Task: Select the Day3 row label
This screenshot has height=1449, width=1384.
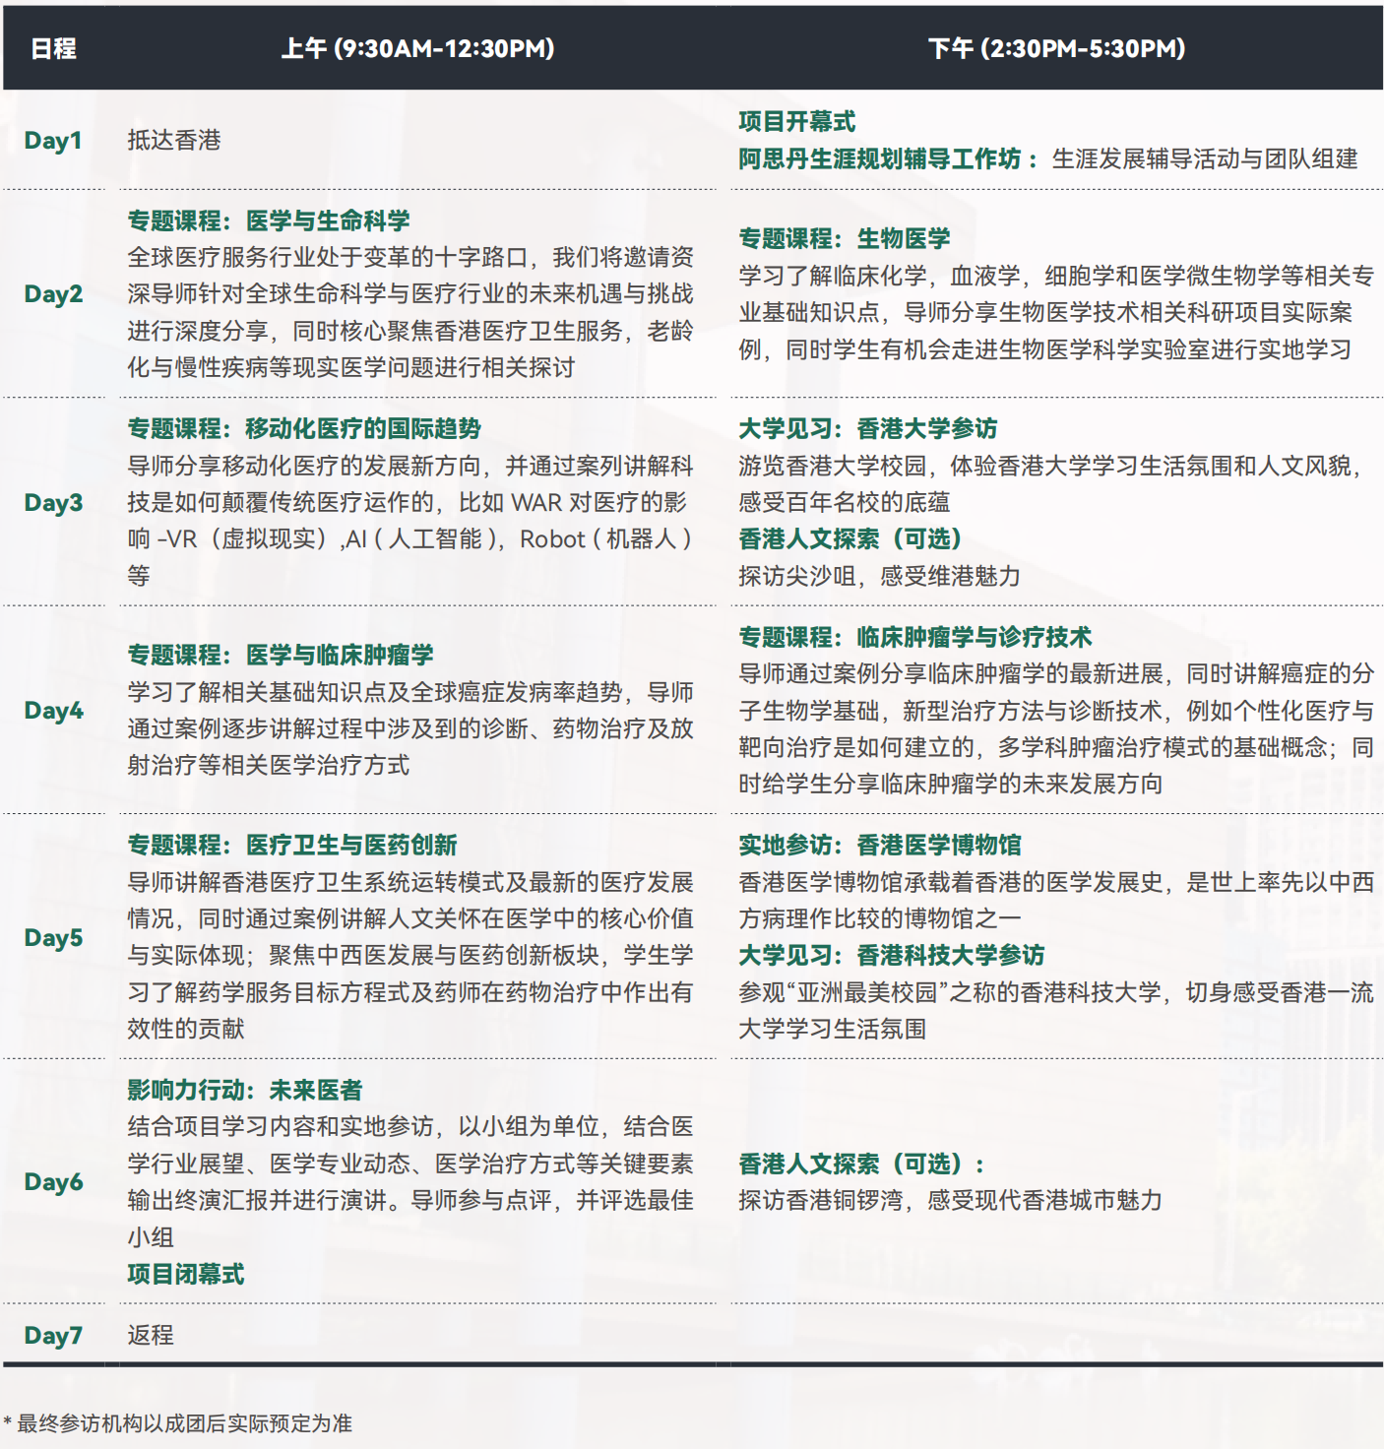Action: pos(53,502)
